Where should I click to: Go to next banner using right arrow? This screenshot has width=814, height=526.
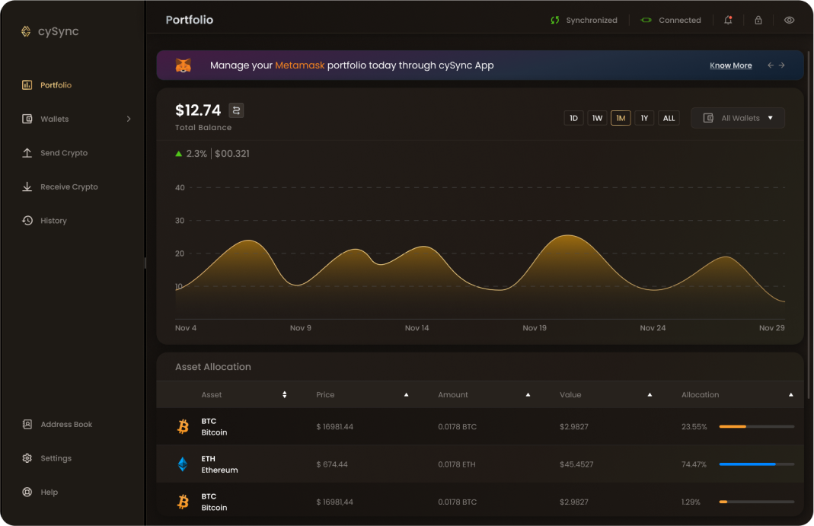point(781,65)
